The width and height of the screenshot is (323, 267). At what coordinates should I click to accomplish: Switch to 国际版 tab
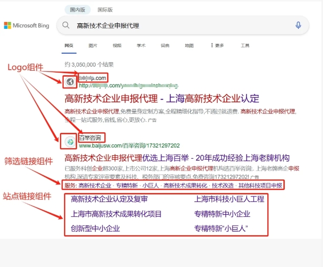[x=105, y=9]
